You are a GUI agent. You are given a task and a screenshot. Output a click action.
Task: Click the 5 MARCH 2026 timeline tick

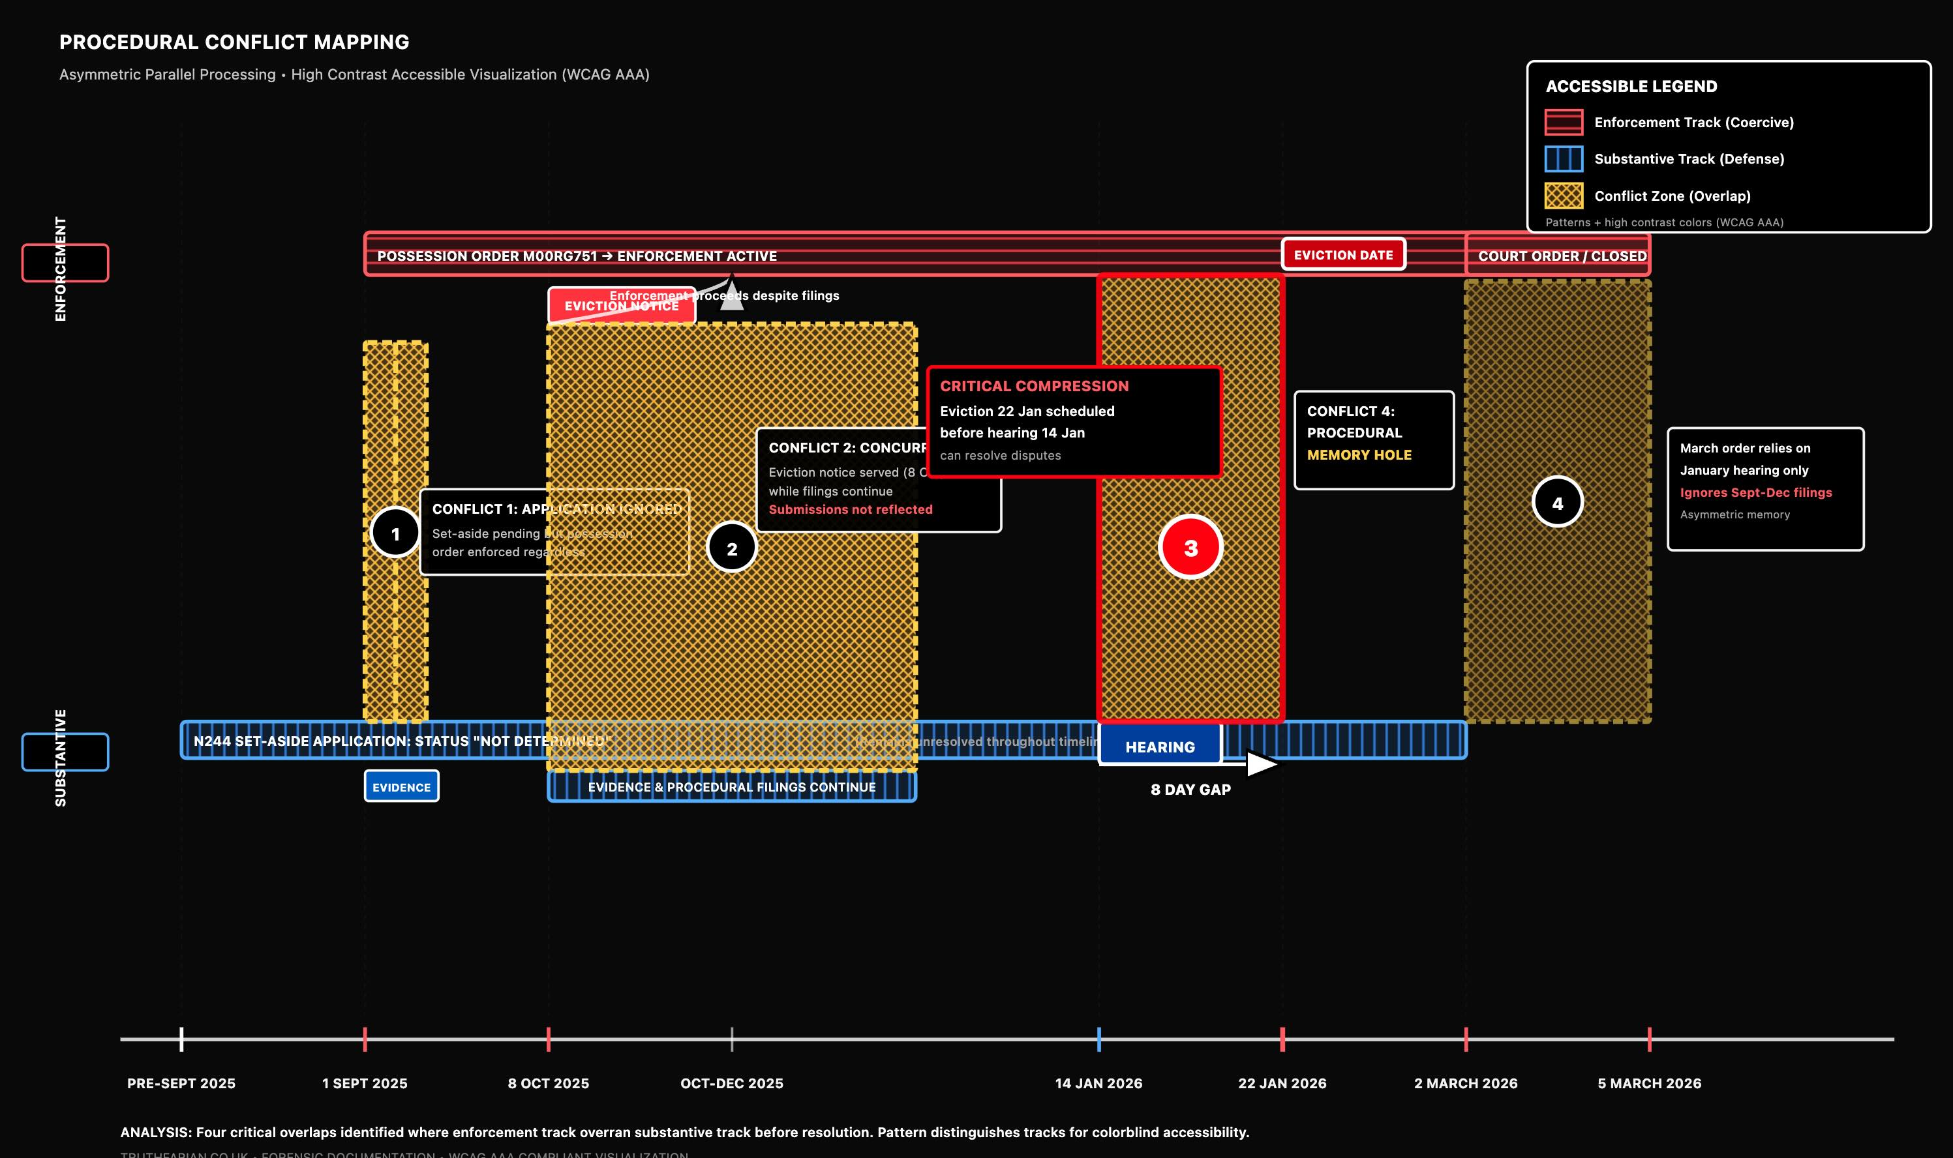1650,1039
